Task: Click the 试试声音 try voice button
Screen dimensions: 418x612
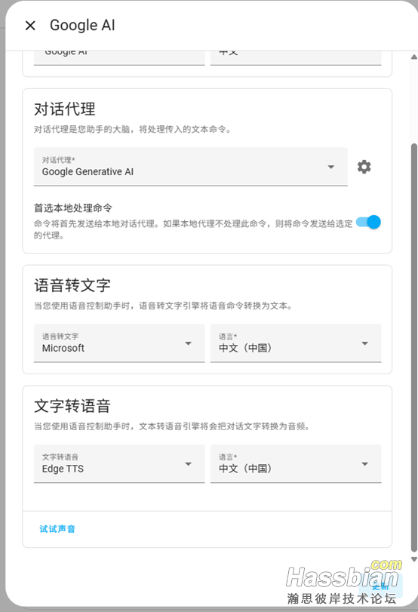Action: 57,529
